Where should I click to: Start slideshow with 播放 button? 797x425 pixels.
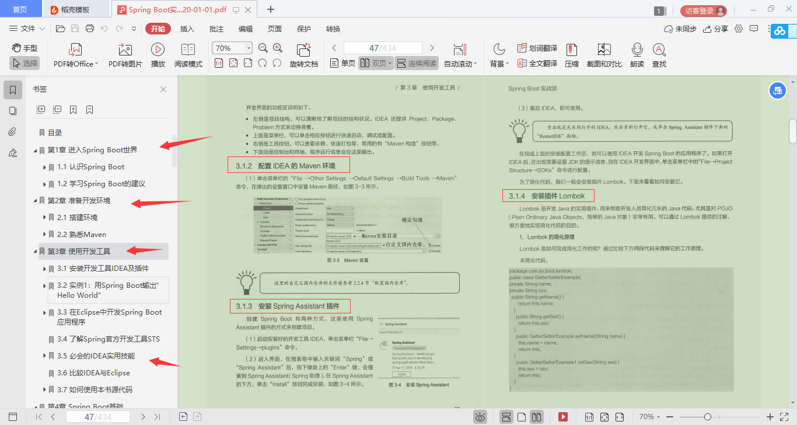tap(158, 56)
